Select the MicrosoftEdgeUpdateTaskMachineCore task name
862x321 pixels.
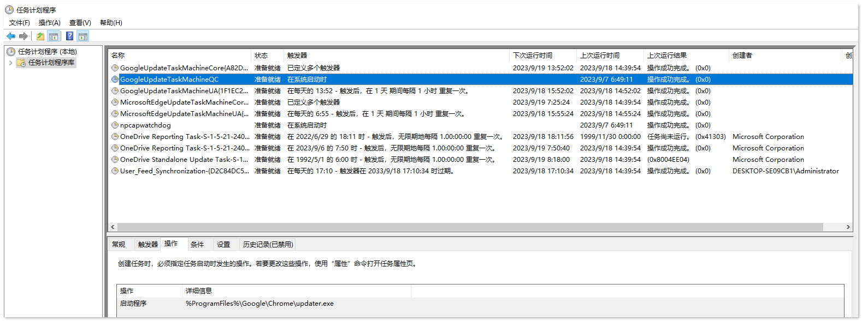[184, 102]
